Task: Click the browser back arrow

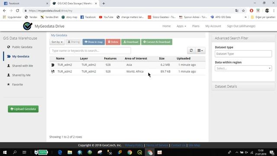Action: (4, 10)
